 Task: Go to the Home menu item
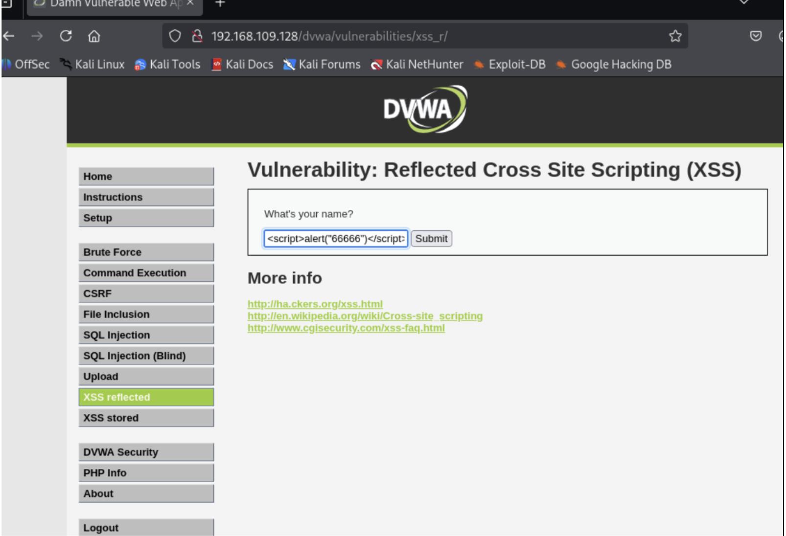[x=146, y=177]
